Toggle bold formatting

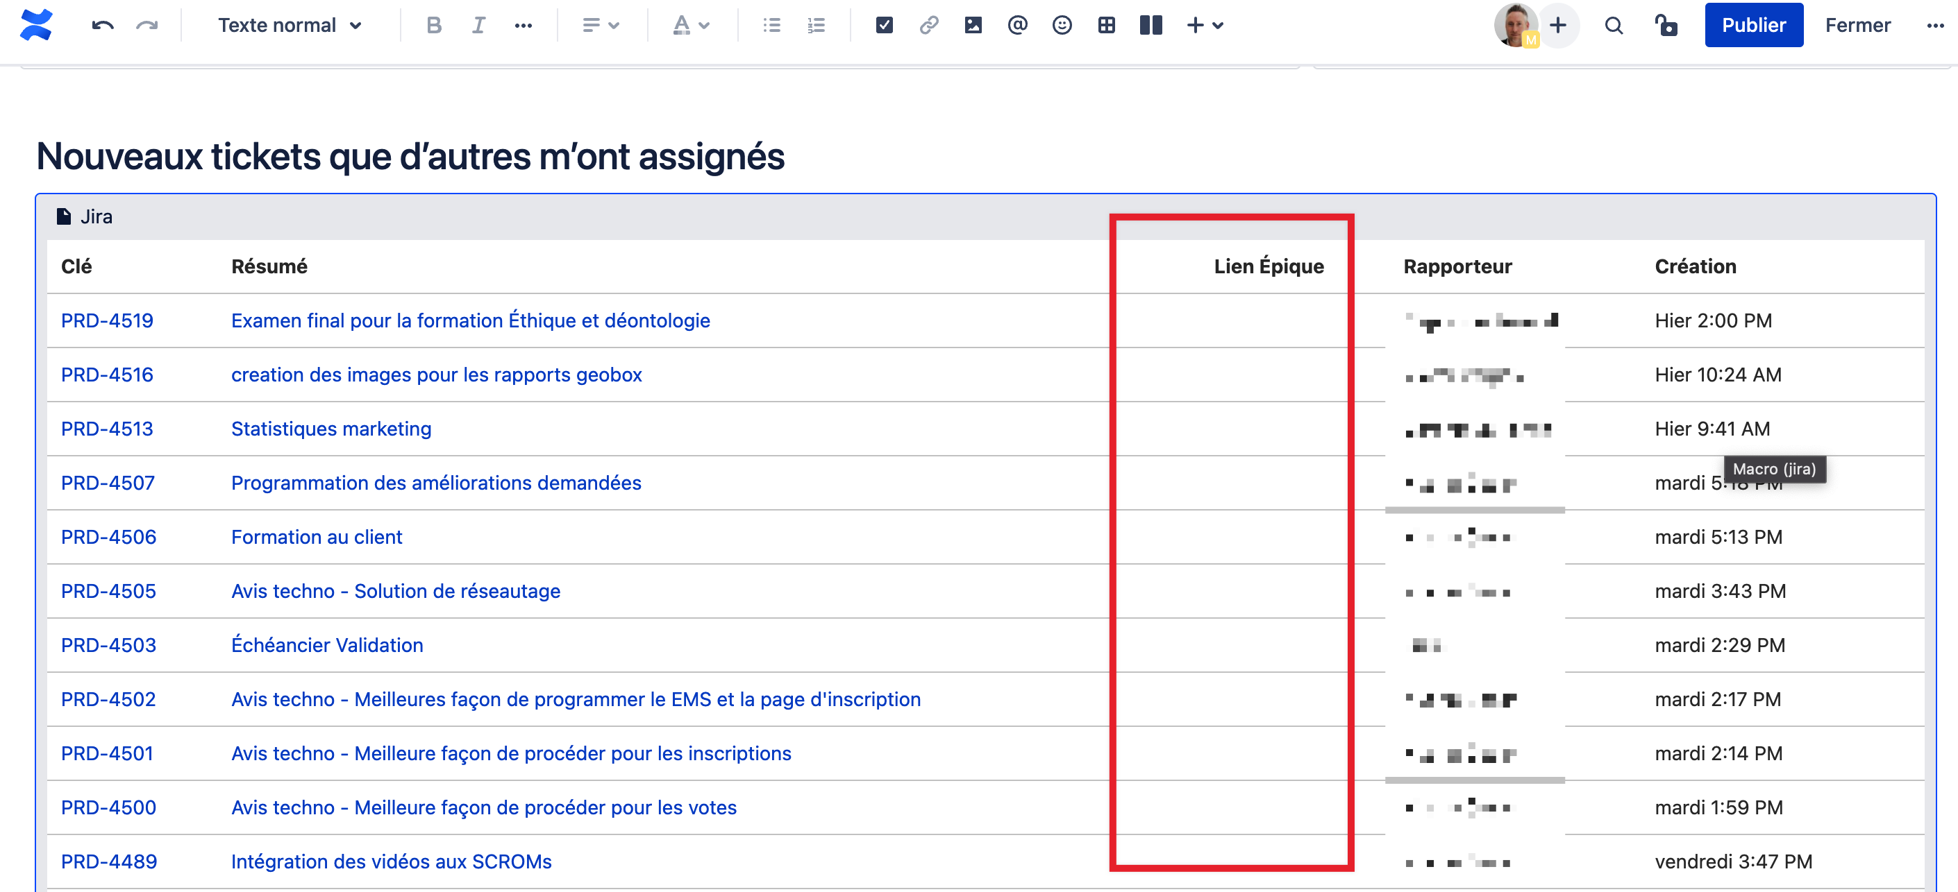433,26
